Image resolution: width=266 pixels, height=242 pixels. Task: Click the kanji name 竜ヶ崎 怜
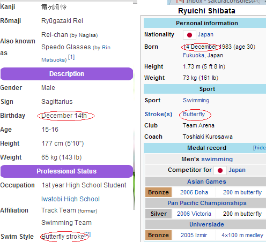click(x=54, y=7)
